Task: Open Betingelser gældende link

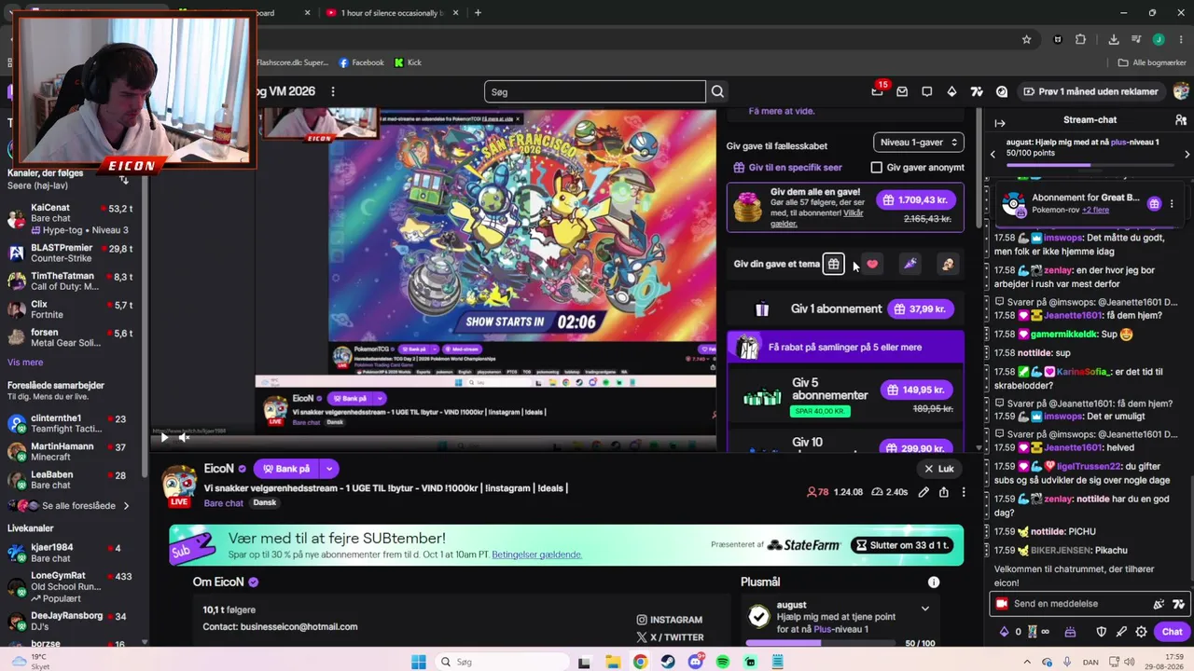Action: [537, 555]
